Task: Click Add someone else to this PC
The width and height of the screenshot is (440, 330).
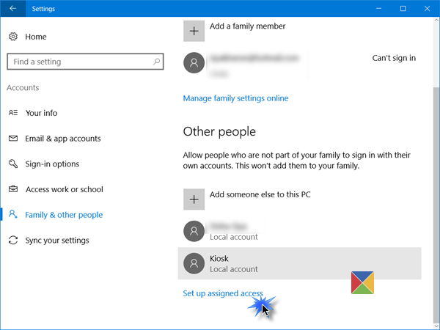Action: 260,194
